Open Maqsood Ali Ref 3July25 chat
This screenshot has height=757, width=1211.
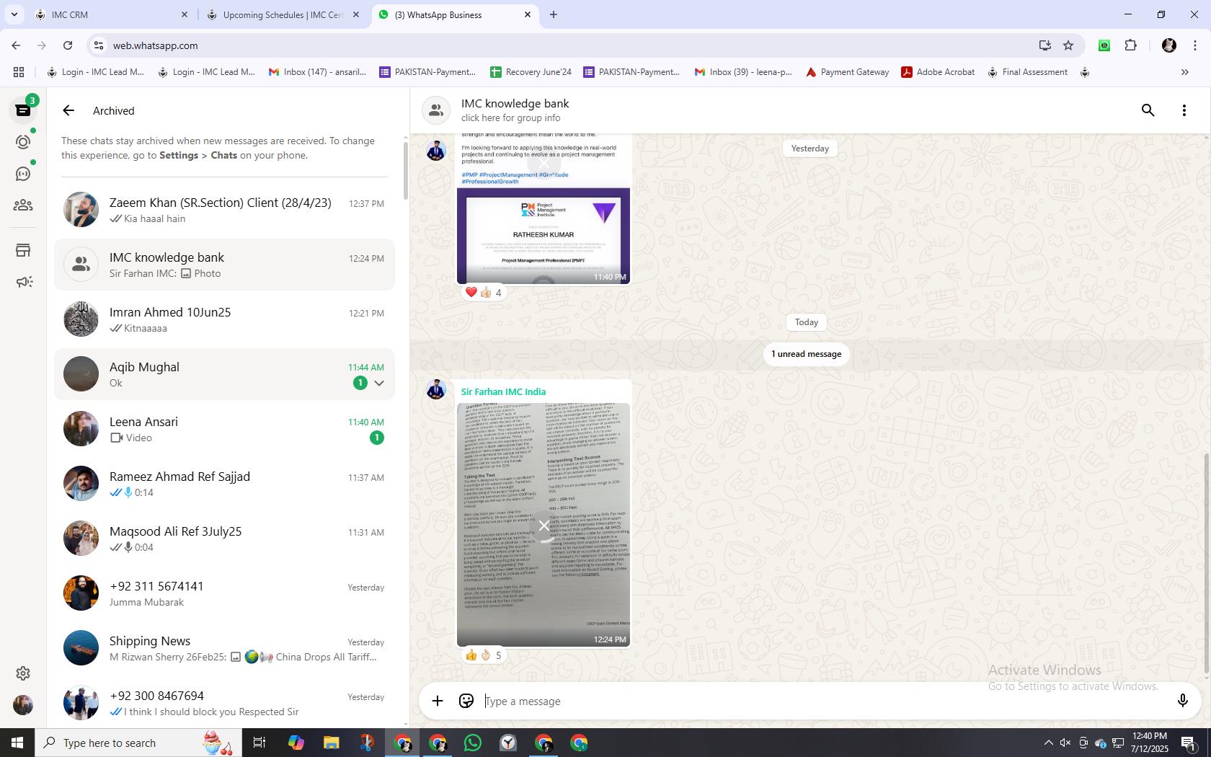coord(224,539)
